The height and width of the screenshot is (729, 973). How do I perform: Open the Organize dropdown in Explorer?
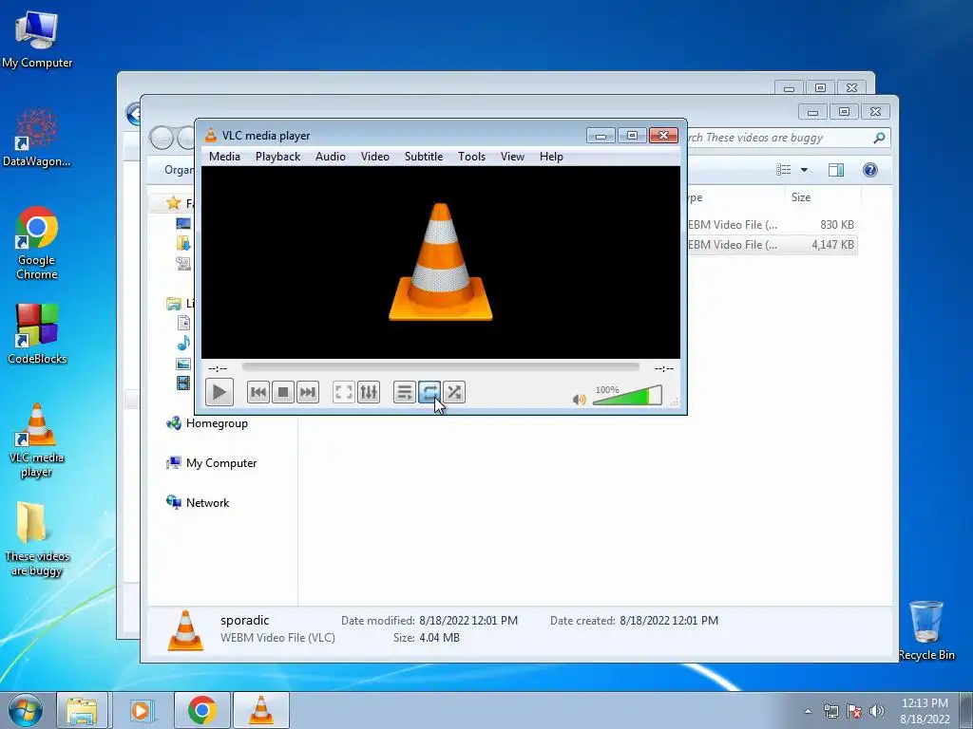tap(179, 170)
